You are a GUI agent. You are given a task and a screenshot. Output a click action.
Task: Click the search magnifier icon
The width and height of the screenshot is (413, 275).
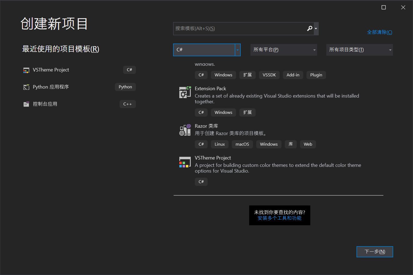(309, 29)
